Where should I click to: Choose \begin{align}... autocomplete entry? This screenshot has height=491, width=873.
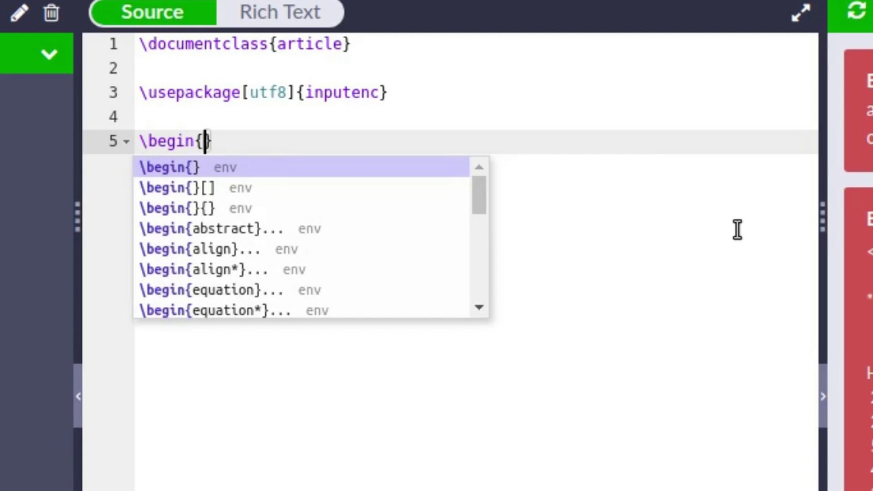(x=301, y=249)
